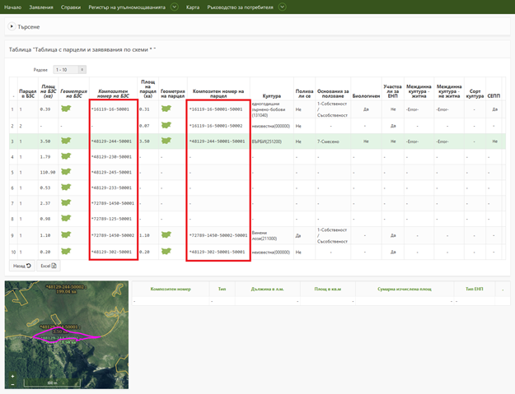
Task: Export table with Excel button
Action: click(x=49, y=266)
